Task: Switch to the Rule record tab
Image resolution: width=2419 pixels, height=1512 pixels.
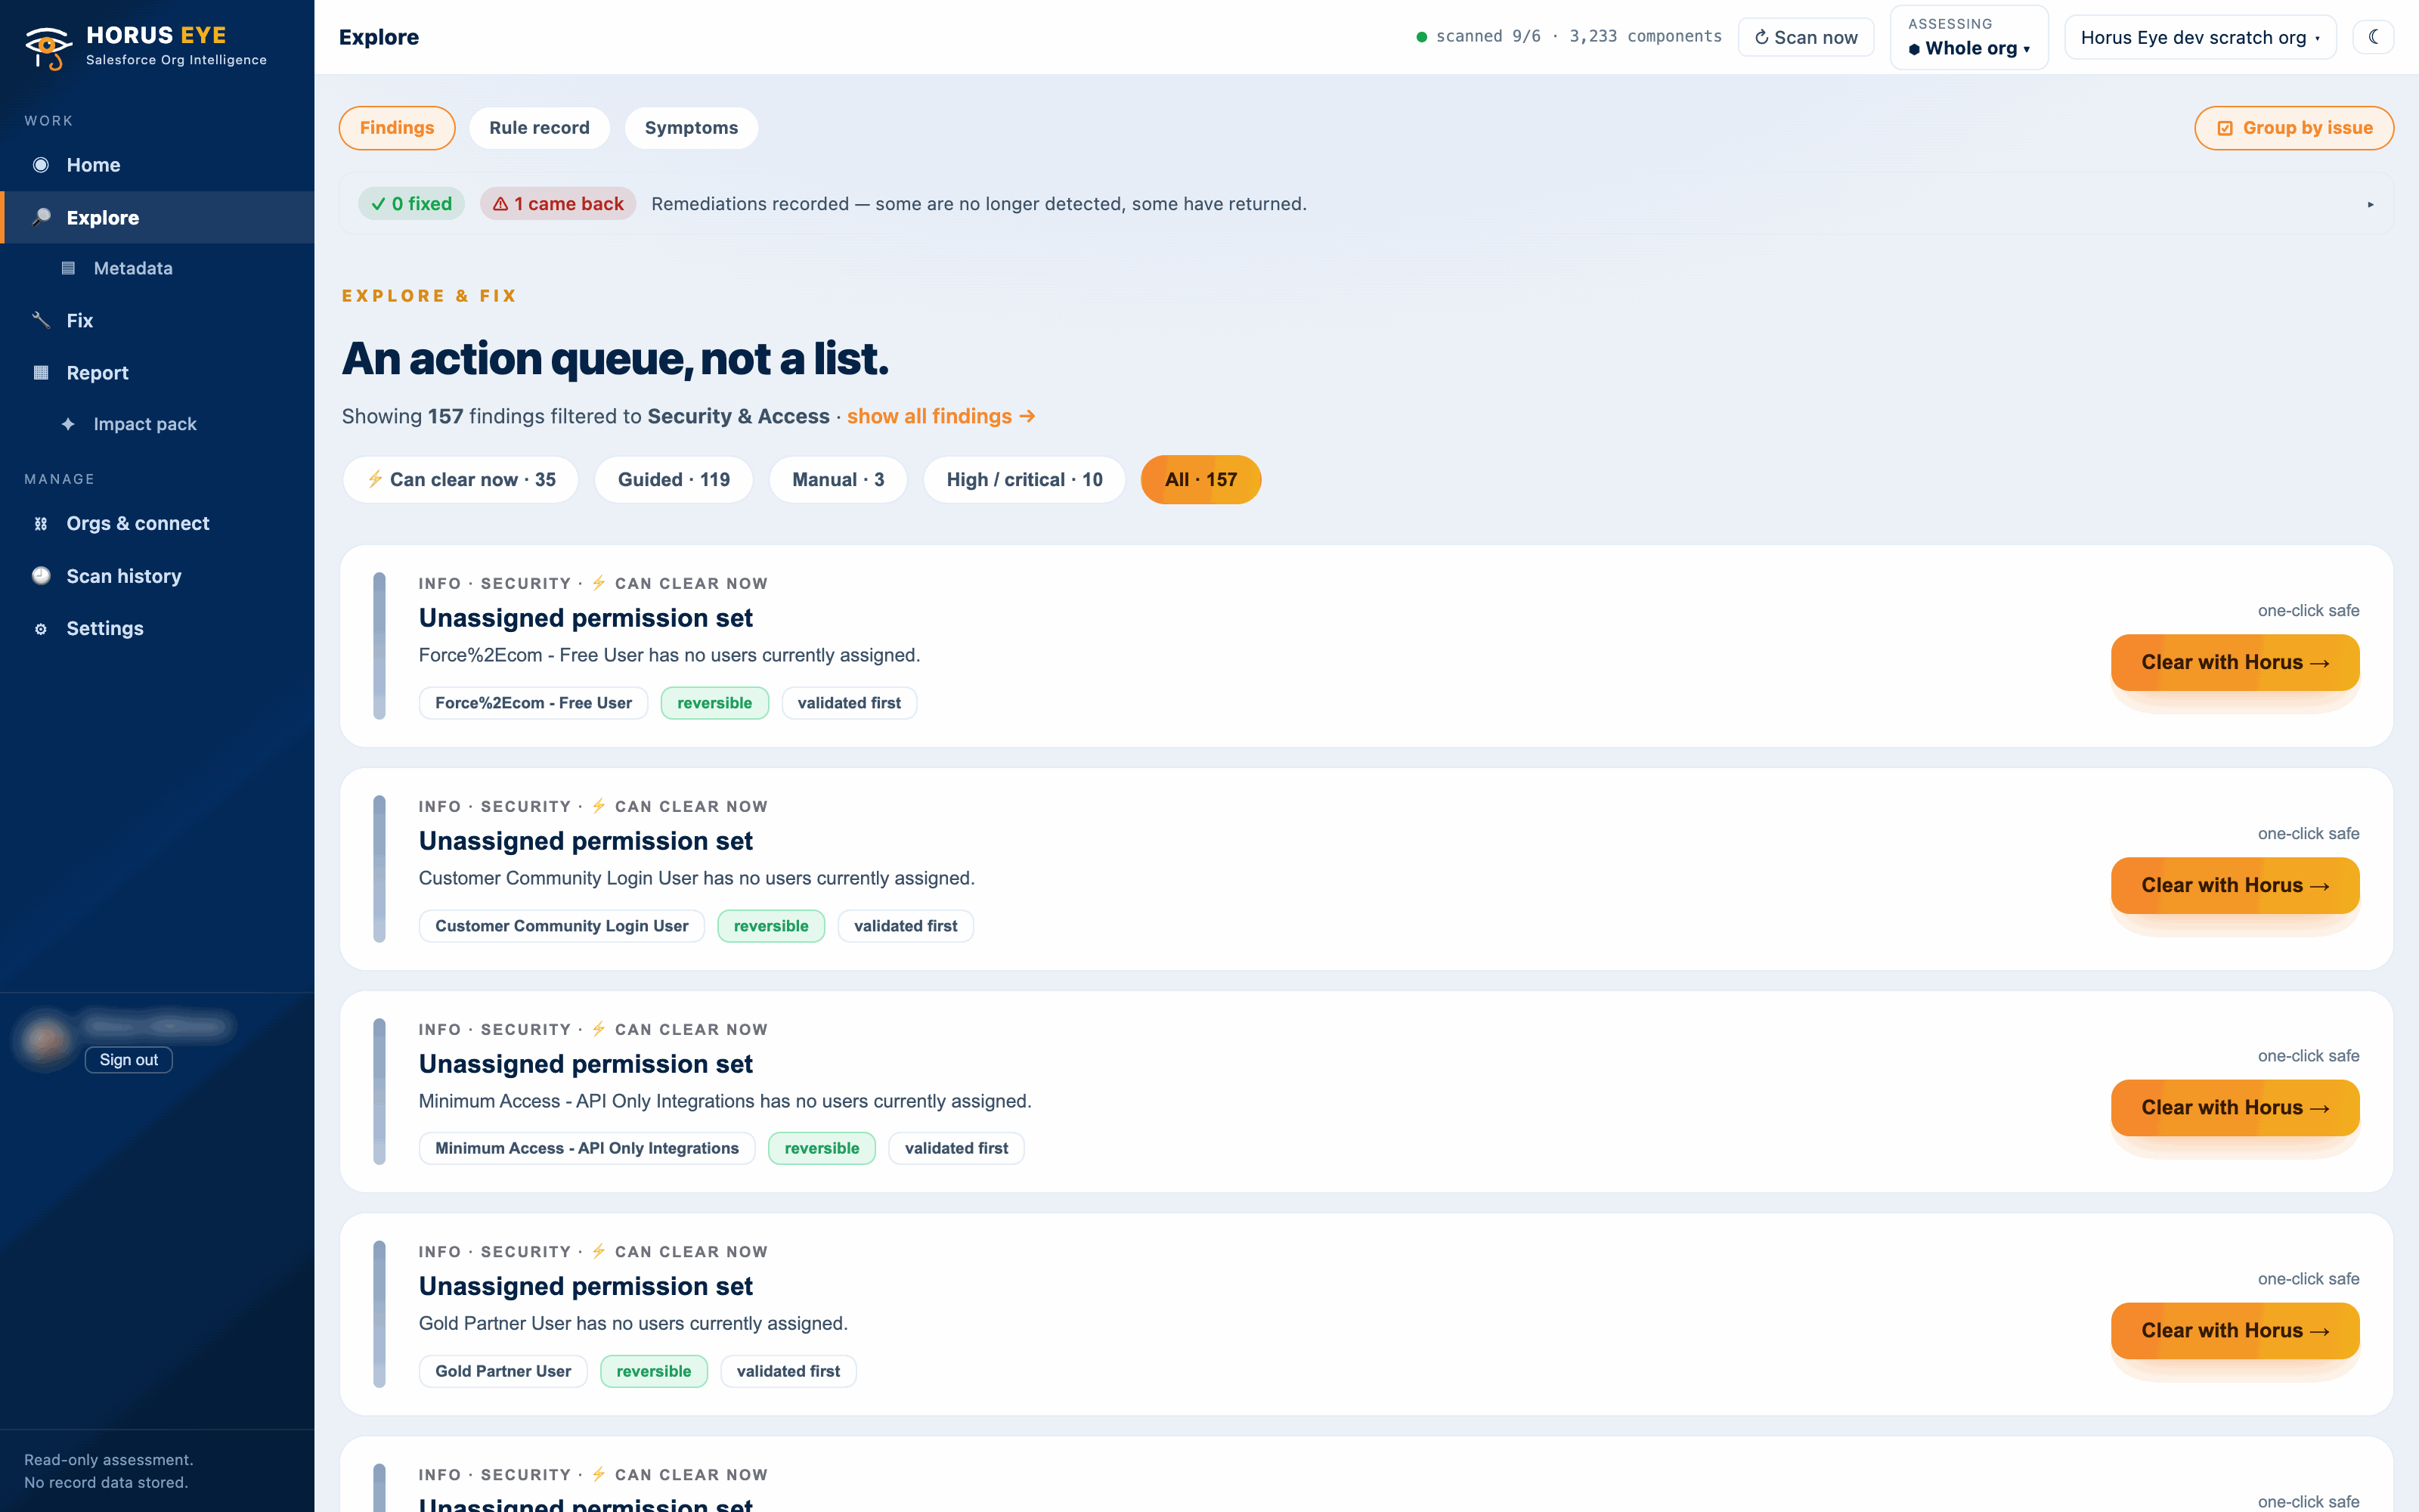Action: (539, 128)
